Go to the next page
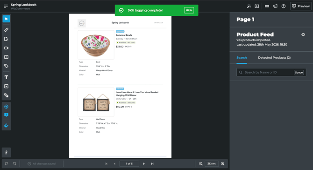The height and width of the screenshot is (170, 313). click(144, 163)
